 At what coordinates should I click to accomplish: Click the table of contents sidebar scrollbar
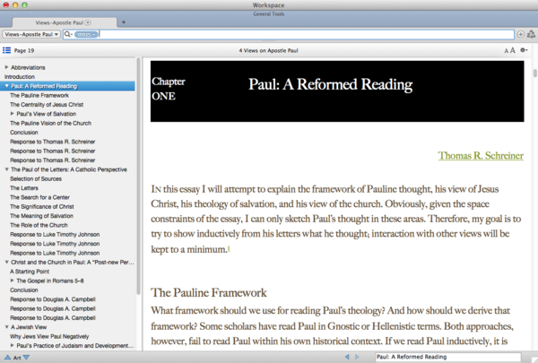pyautogui.click(x=139, y=176)
